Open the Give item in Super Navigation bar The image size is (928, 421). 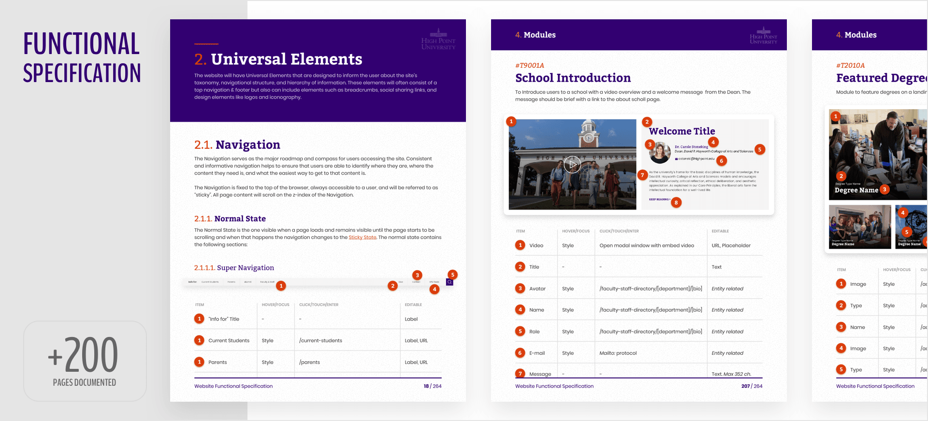(x=401, y=282)
